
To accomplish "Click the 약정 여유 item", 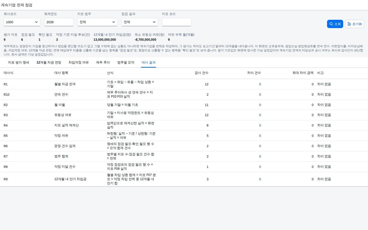I will [61, 136].
